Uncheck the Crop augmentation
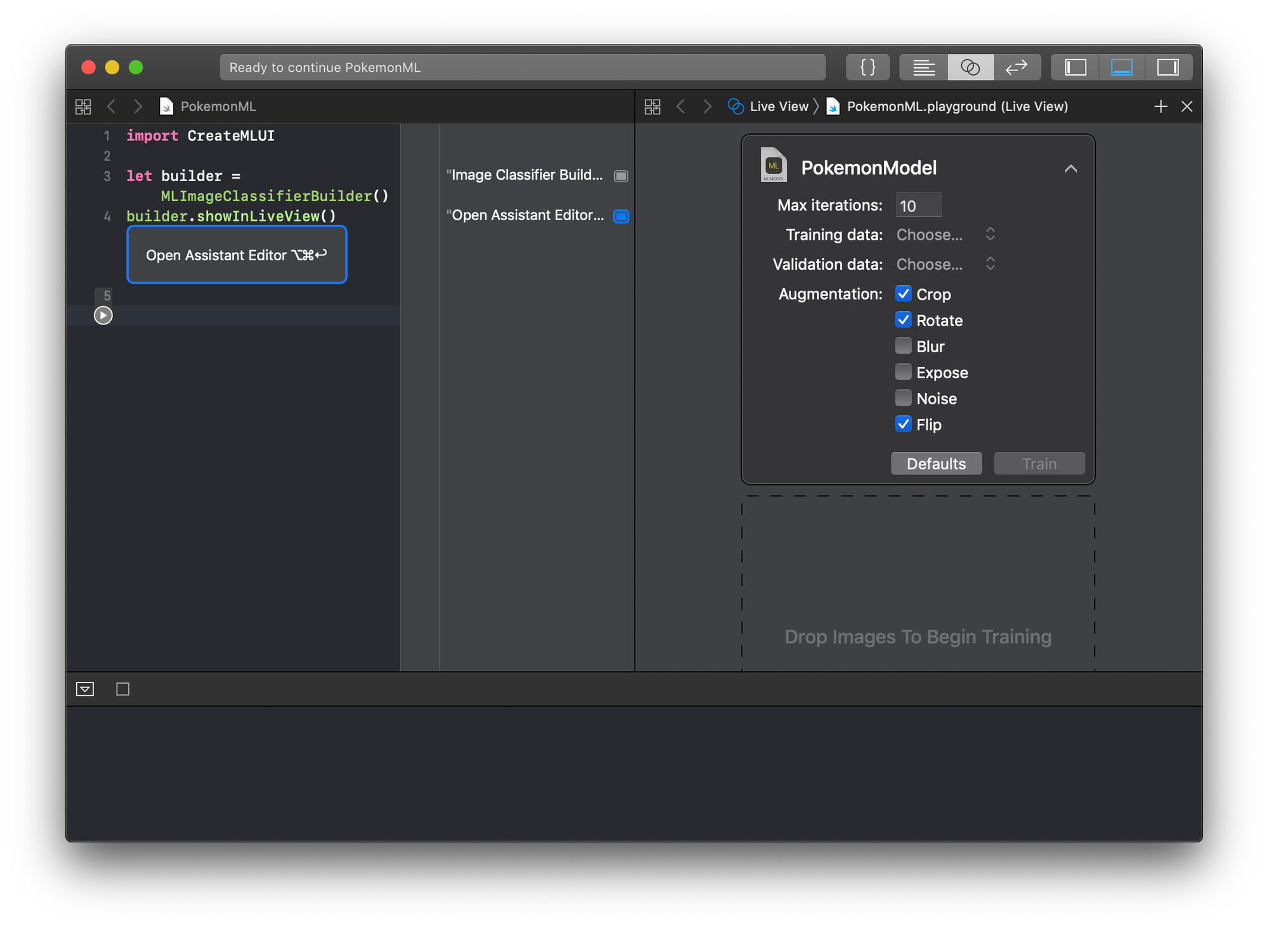Image resolution: width=1269 pixels, height=930 pixels. [904, 294]
